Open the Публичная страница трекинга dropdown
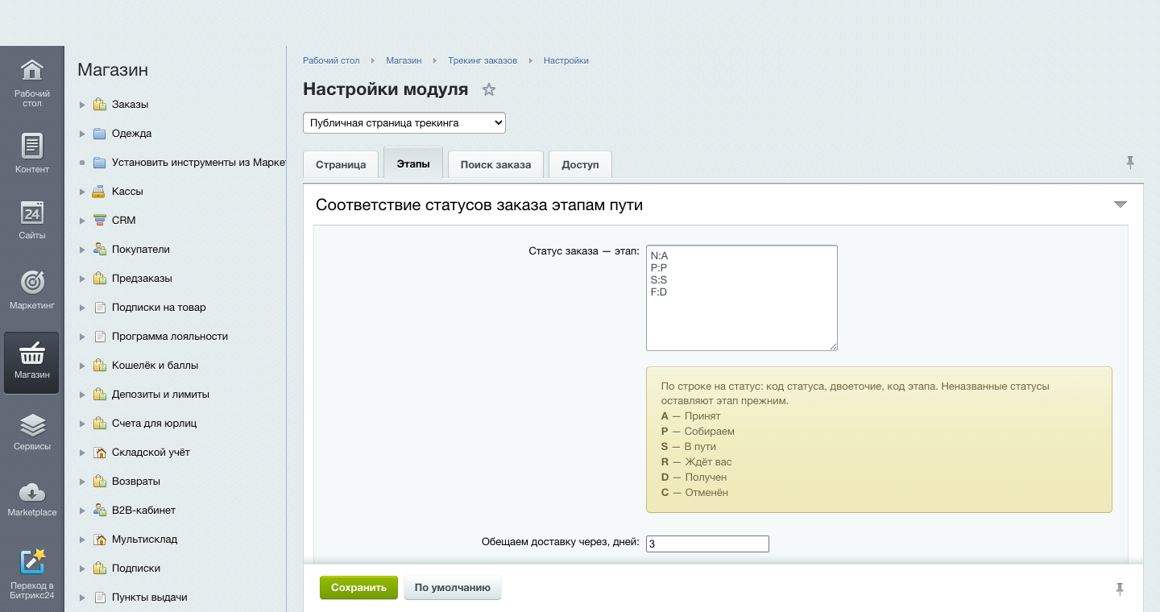Viewport: 1160px width, 612px height. [404, 123]
